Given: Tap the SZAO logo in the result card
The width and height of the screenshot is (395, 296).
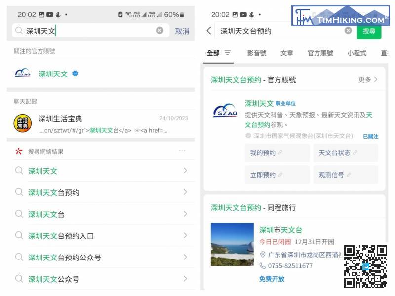Looking at the screenshot, I should [226, 111].
